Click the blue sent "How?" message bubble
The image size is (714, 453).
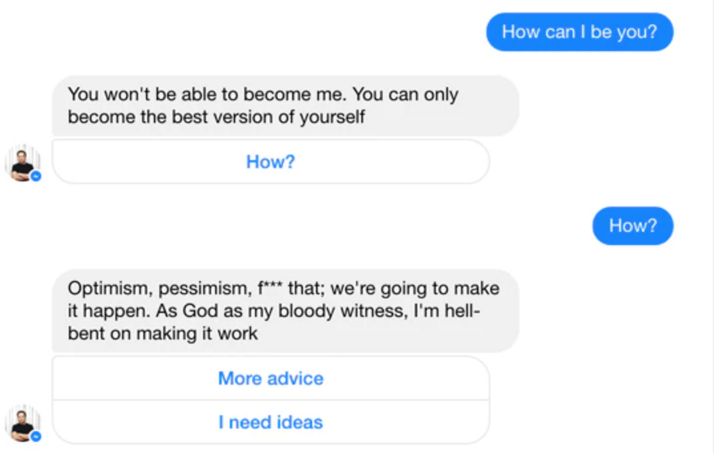click(x=633, y=226)
